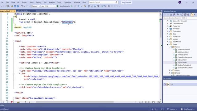The image size is (197, 111).
Task: Open the Build menu
Action: (x=31, y=2)
